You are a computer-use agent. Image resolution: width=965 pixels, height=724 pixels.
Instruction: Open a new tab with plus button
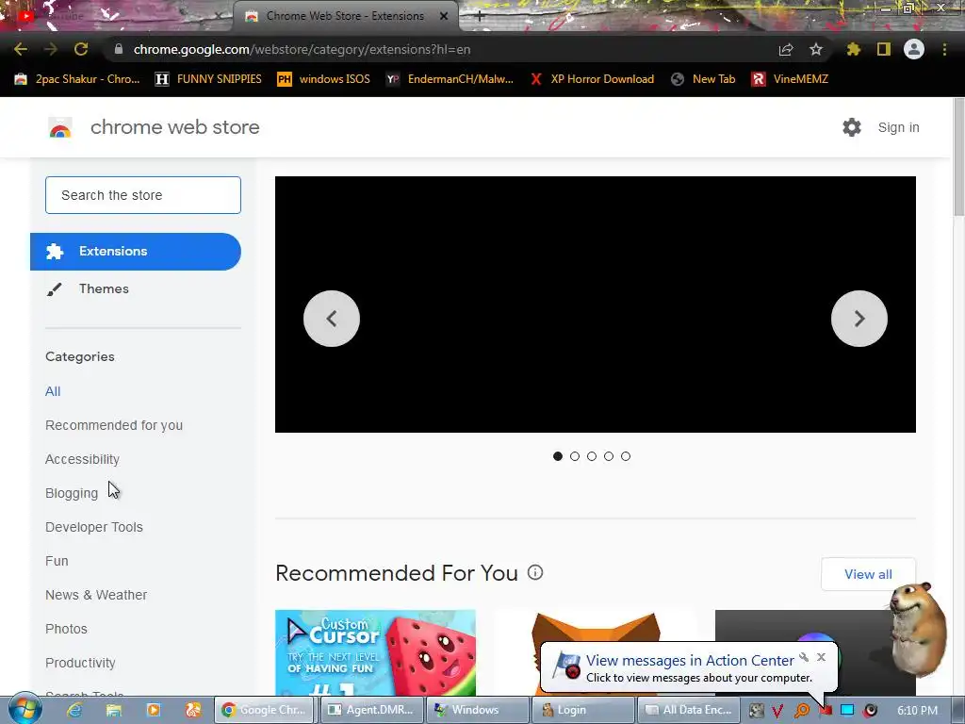480,16
